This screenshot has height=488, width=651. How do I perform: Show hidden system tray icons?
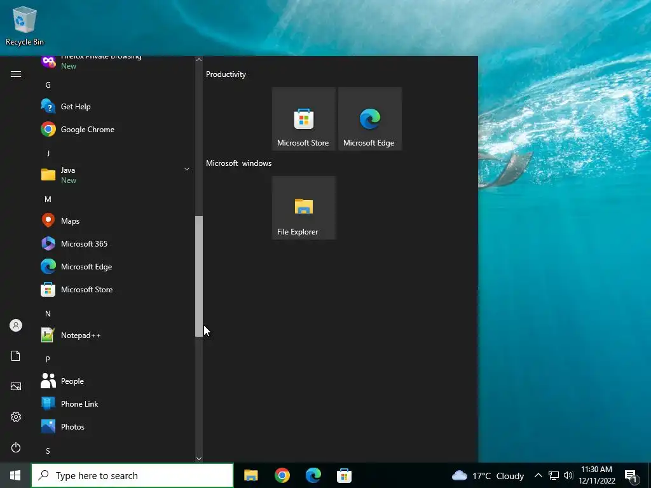point(538,475)
